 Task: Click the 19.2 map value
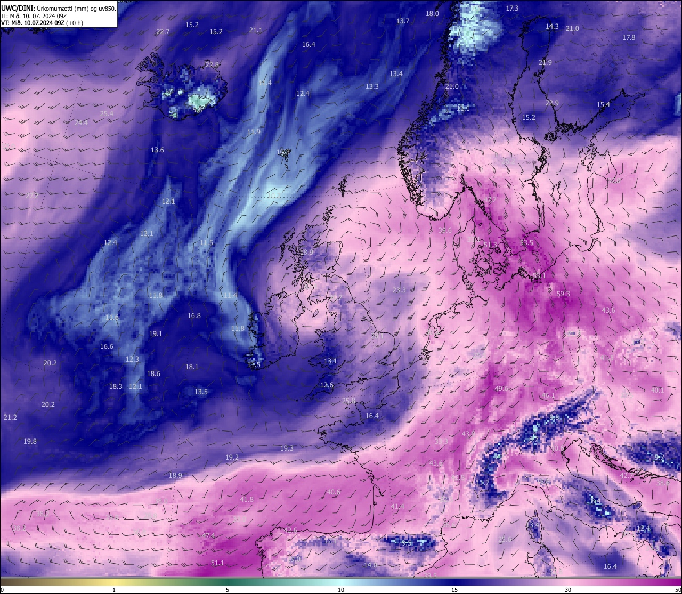pos(232,458)
